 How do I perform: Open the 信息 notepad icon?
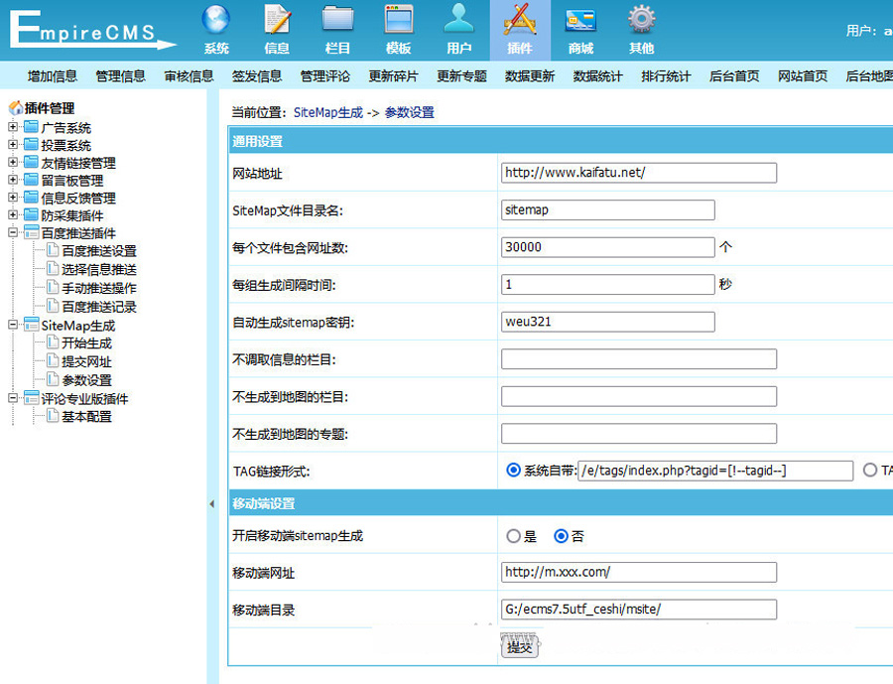(x=277, y=21)
